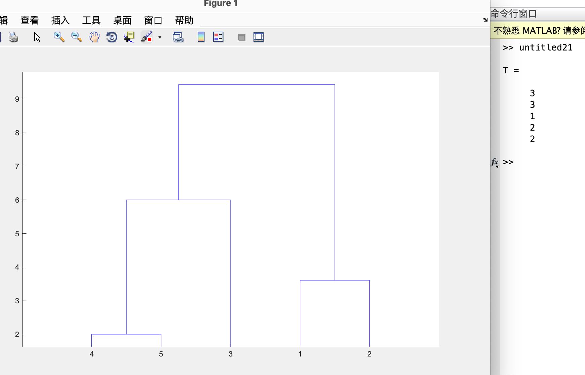The width and height of the screenshot is (585, 375).
Task: Click the horizontal link joining leaves 1 and 2
Action: click(335, 280)
